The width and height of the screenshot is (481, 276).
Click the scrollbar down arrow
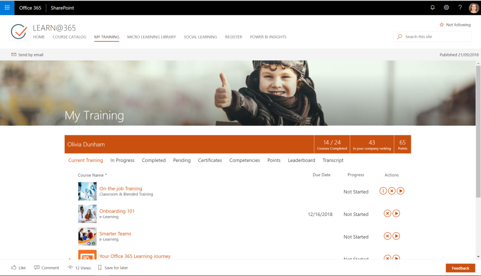(x=478, y=256)
